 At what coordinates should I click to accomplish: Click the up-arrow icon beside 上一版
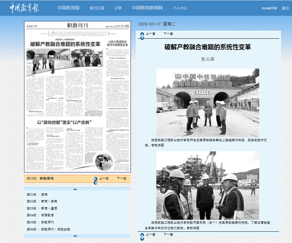click(x=95, y=179)
